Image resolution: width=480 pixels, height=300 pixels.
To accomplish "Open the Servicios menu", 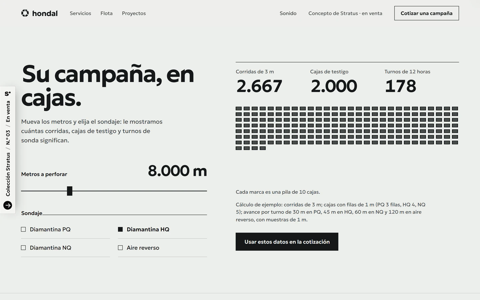I will click(x=80, y=13).
